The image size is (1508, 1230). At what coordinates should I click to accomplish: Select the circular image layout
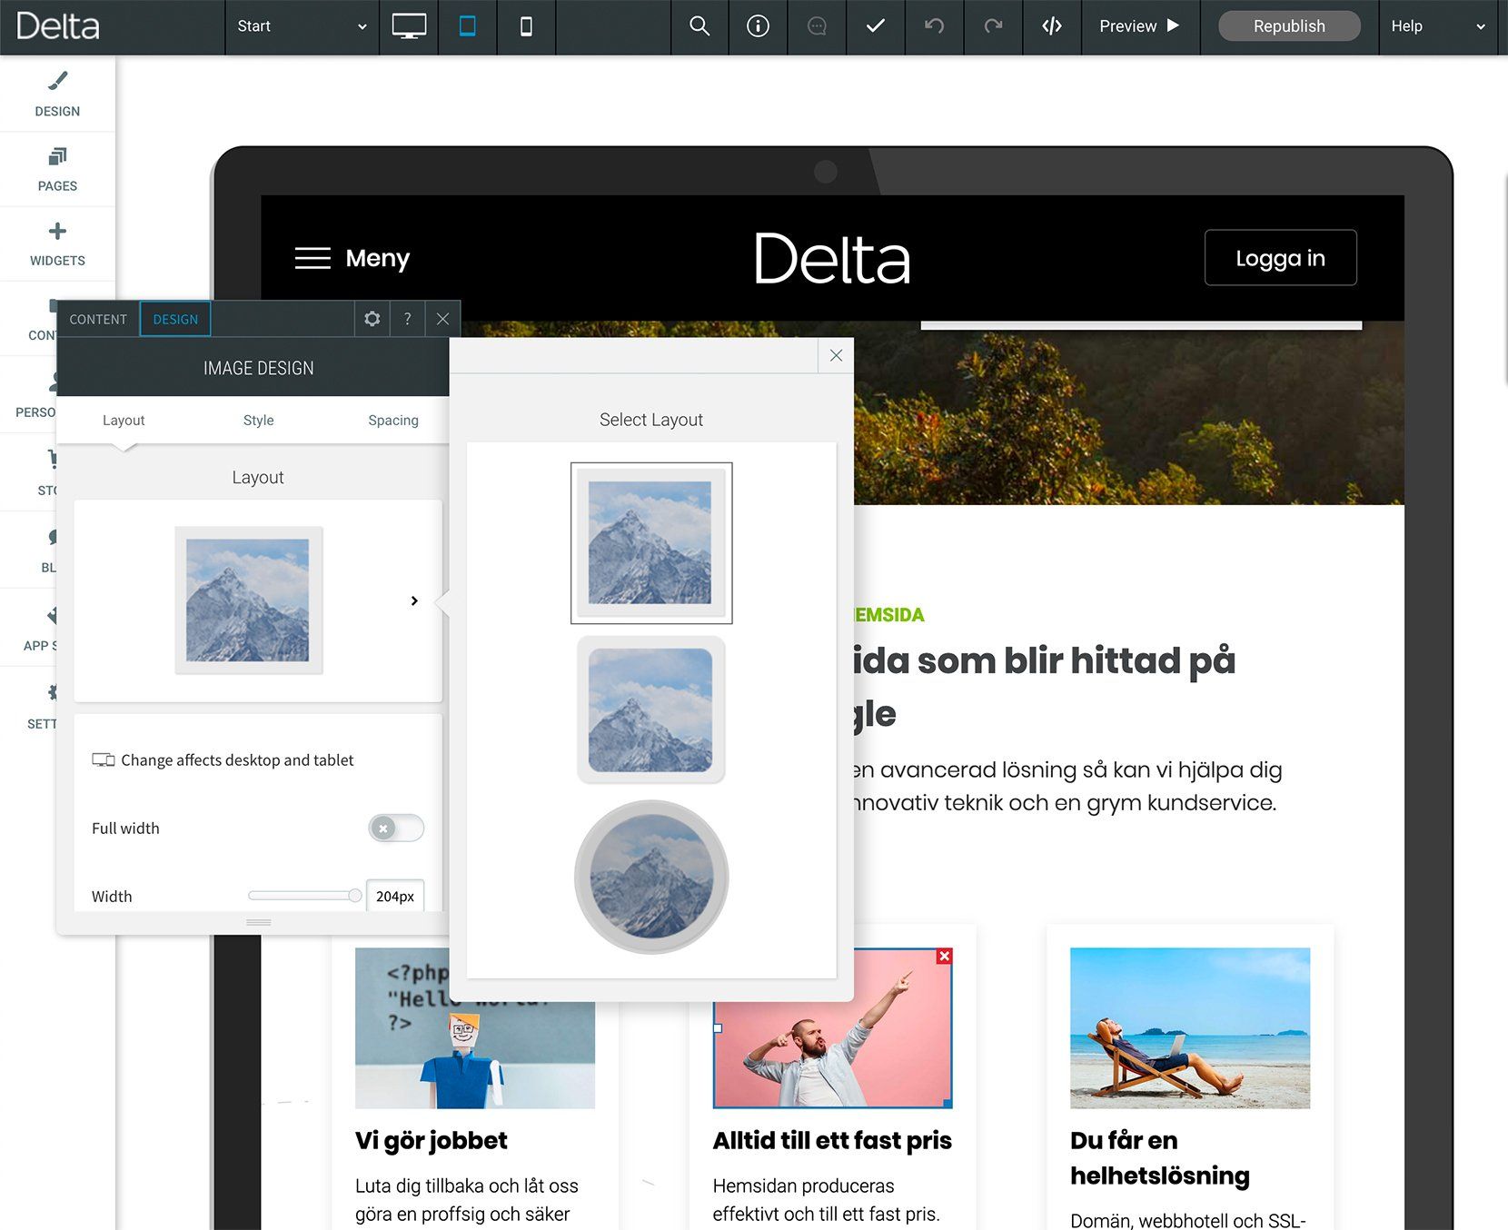tap(651, 877)
